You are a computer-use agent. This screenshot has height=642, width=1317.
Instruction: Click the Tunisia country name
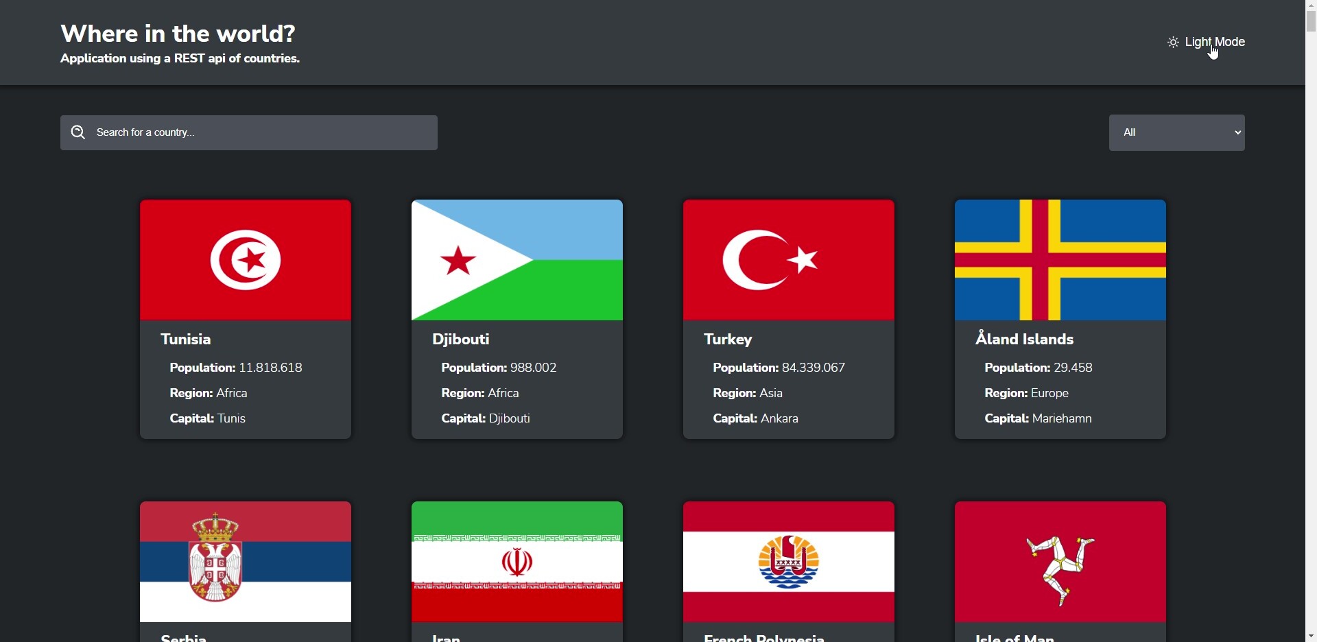[x=186, y=340]
